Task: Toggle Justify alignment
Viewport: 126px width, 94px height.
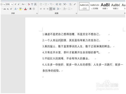Action: coord(51,9)
